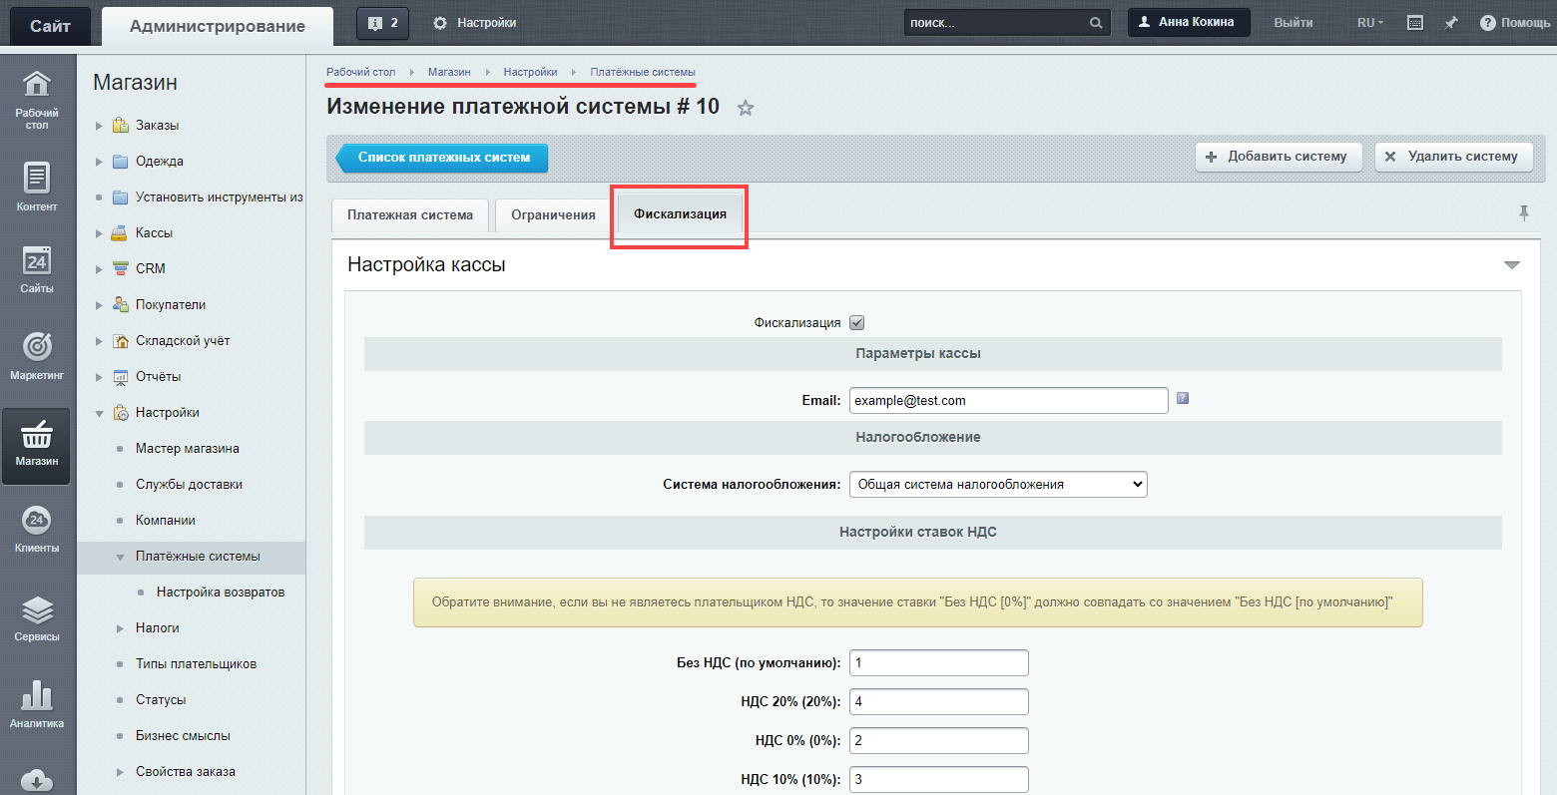Click the search magnifier icon
This screenshot has height=795, width=1557.
pos(1095,23)
